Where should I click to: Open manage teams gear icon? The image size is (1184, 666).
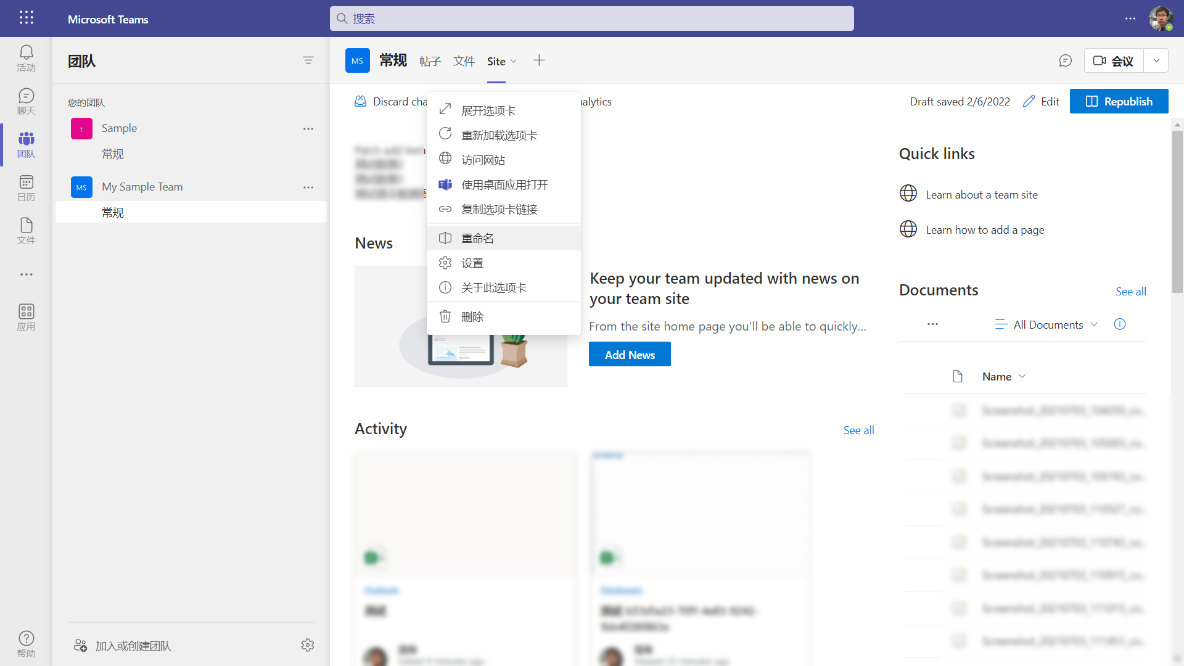pos(308,645)
